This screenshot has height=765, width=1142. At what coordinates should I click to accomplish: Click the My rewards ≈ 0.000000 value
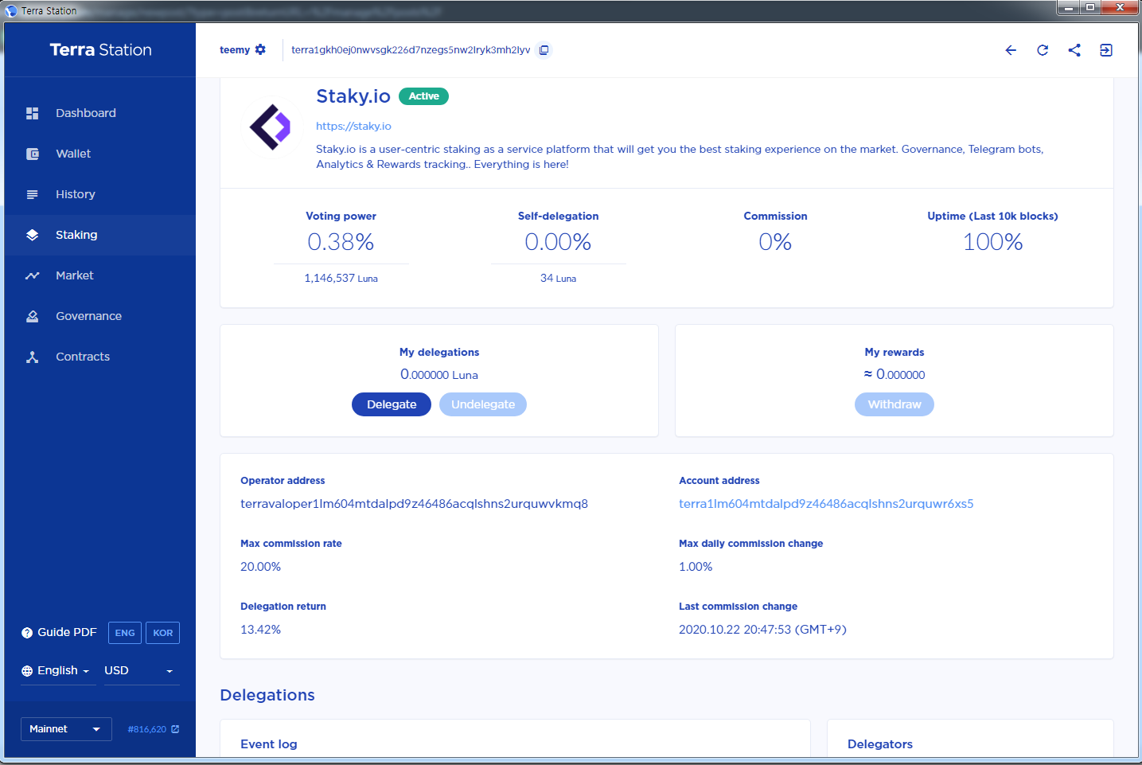pyautogui.click(x=895, y=374)
